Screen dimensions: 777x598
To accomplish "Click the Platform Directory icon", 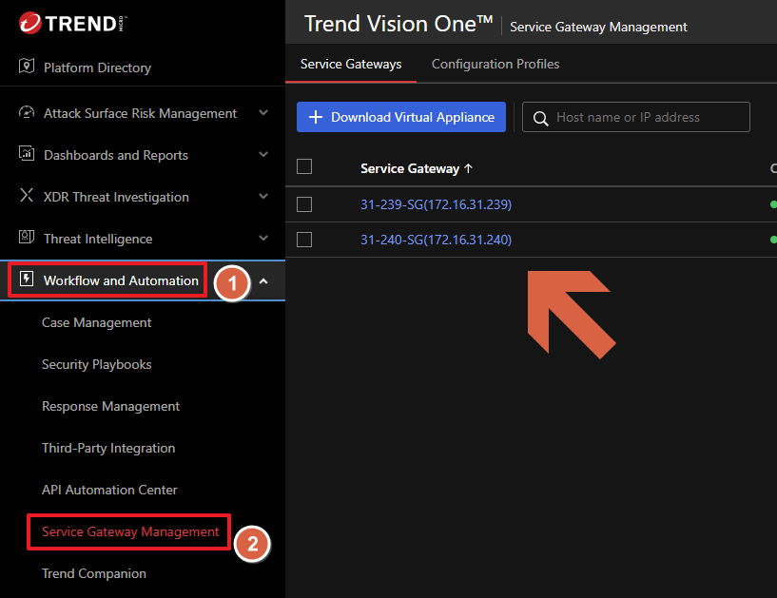I will [x=27, y=68].
